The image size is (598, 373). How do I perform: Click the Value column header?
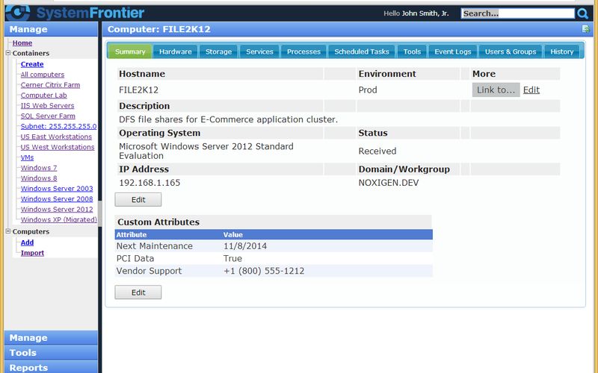(x=232, y=235)
